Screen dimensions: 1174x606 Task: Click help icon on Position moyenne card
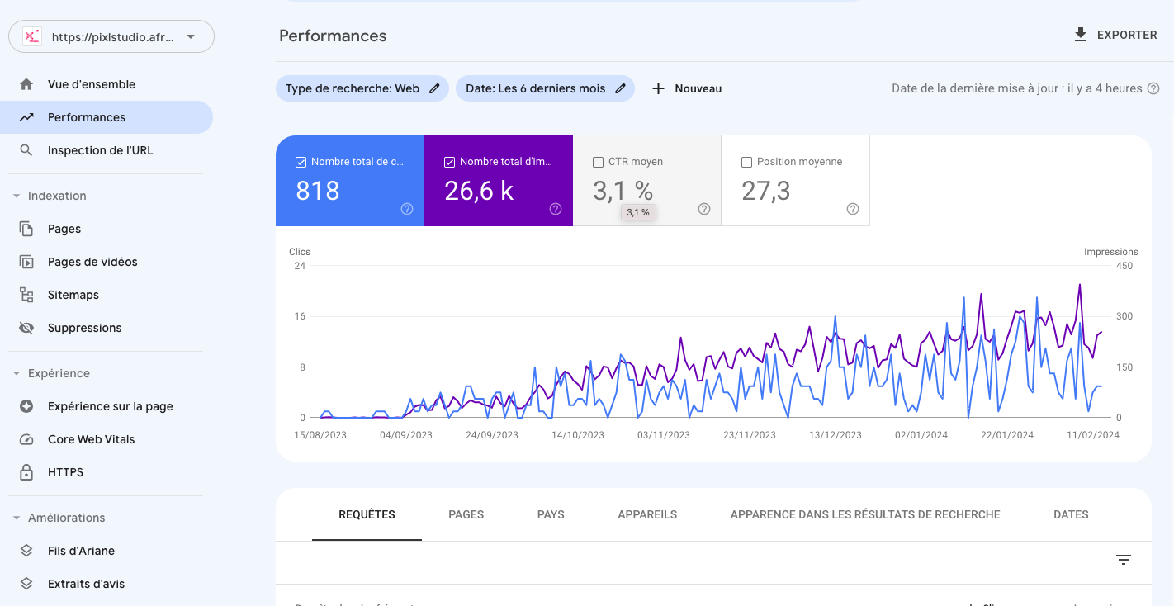click(x=853, y=209)
